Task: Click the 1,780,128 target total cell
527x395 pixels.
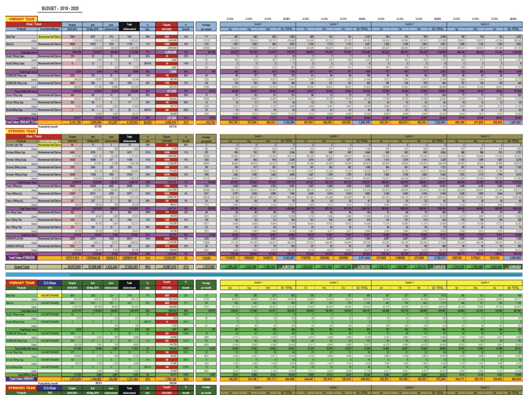Action: click(x=167, y=379)
